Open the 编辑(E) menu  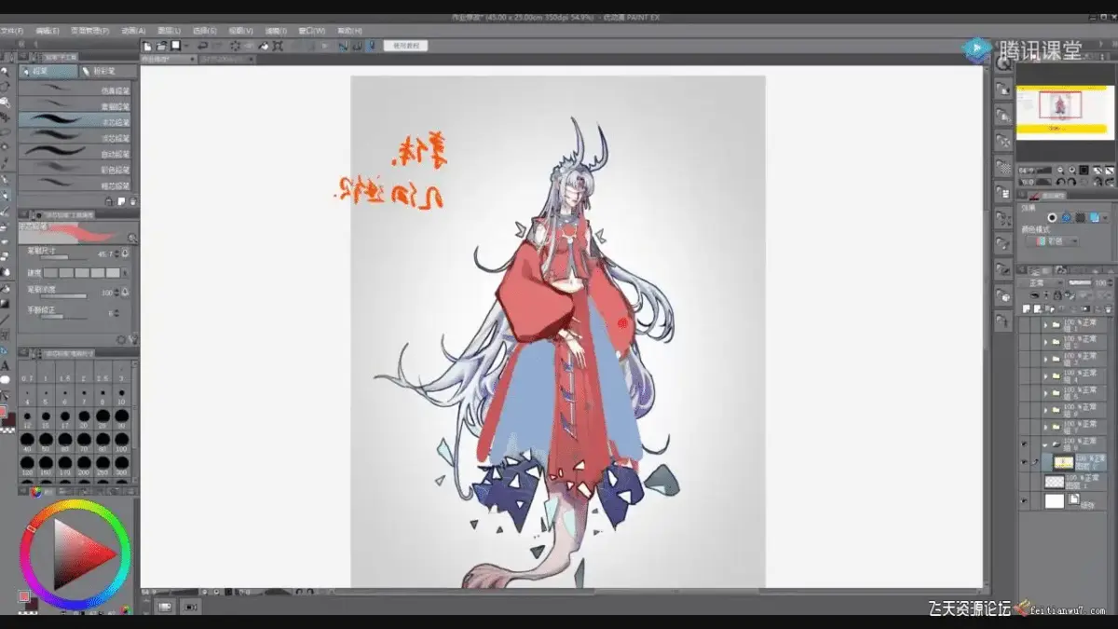(x=48, y=31)
